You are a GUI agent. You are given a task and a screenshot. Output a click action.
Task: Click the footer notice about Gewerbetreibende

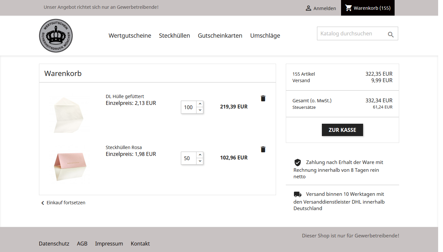tap(350, 236)
